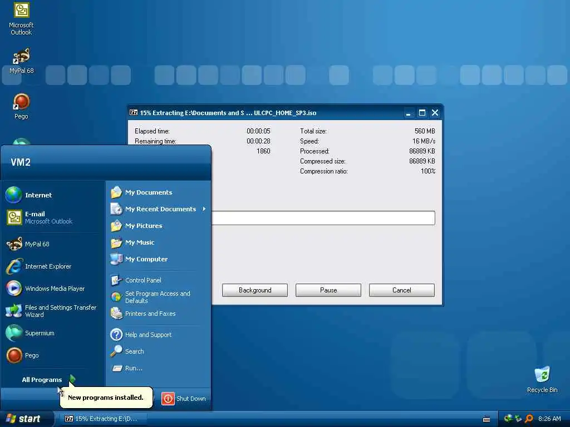
Task: Open the Microsoft Outlook desktop icon
Action: click(x=21, y=18)
